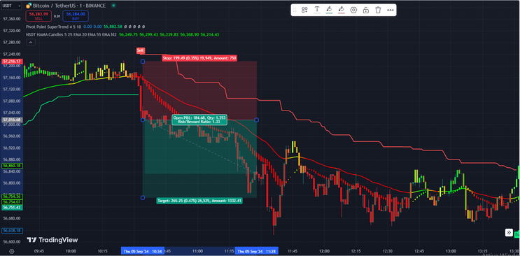Open drawing templates in floating toolbar
Viewport: 520px width, 256px height.
pyautogui.click(x=304, y=10)
